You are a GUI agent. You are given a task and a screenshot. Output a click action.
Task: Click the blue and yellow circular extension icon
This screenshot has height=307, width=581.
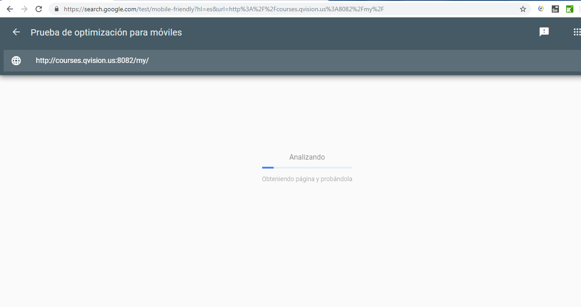pyautogui.click(x=541, y=9)
